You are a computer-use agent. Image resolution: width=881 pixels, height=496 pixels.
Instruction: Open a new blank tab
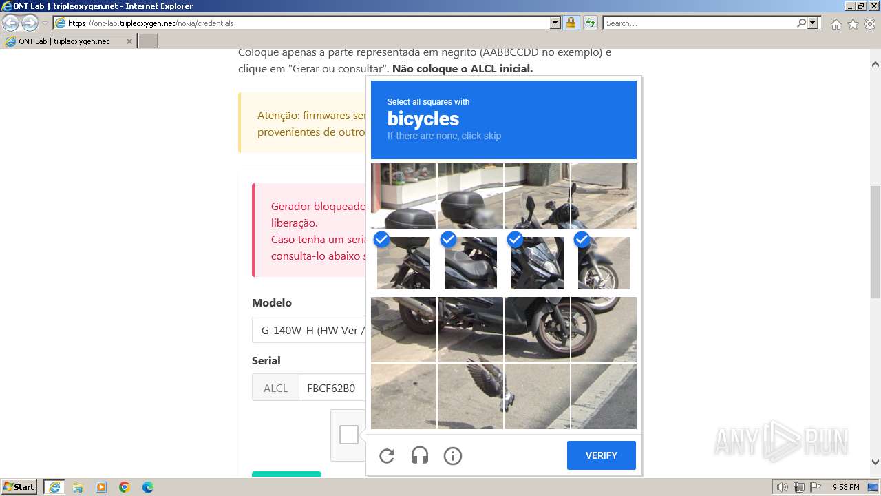pyautogui.click(x=148, y=41)
